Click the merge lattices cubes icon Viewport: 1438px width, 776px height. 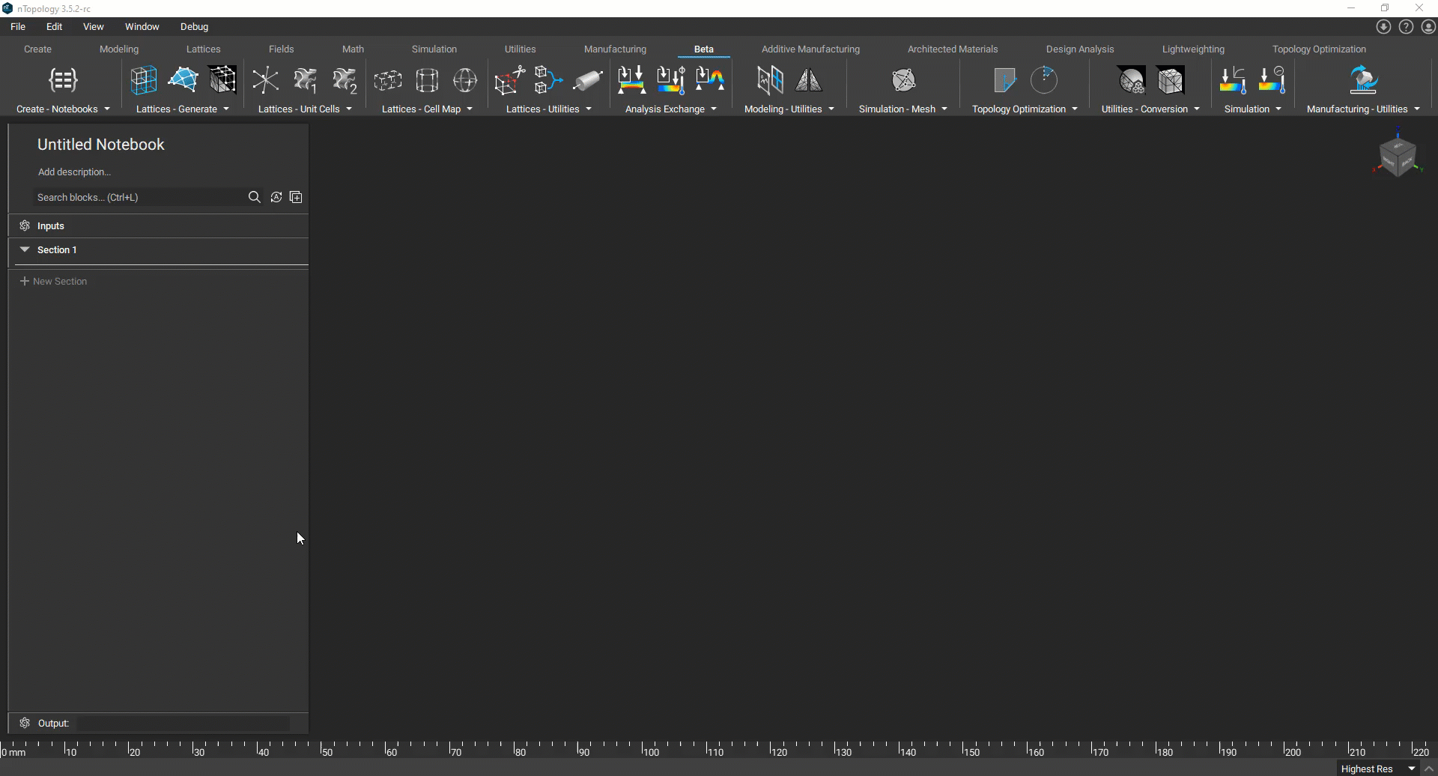(x=548, y=80)
